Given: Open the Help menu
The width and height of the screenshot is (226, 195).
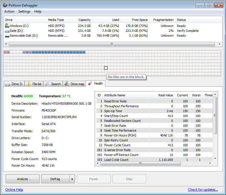Looking at the screenshot, I should tap(38, 11).
